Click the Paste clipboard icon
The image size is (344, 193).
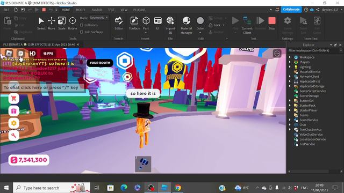click(7, 21)
